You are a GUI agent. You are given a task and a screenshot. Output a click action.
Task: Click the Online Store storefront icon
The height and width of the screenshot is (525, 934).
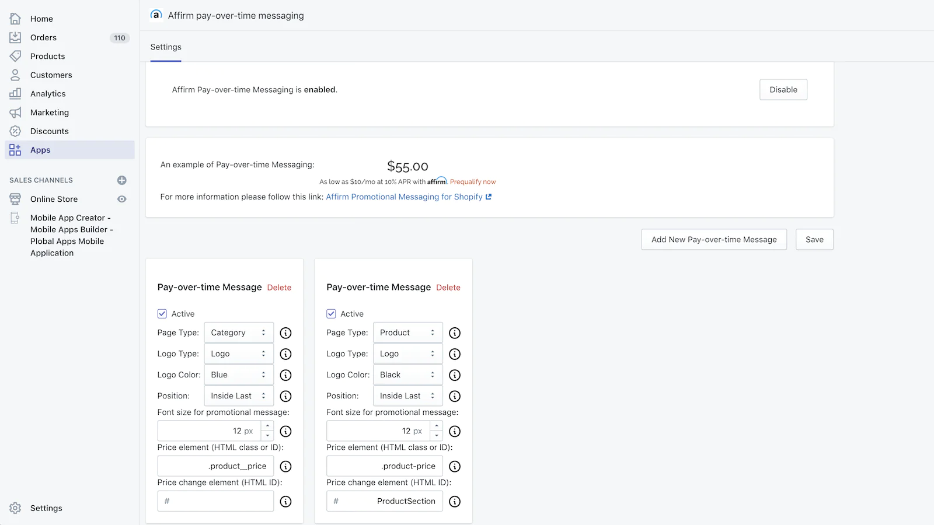tap(15, 199)
